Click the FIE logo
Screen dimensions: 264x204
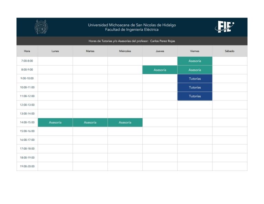tap(224, 27)
